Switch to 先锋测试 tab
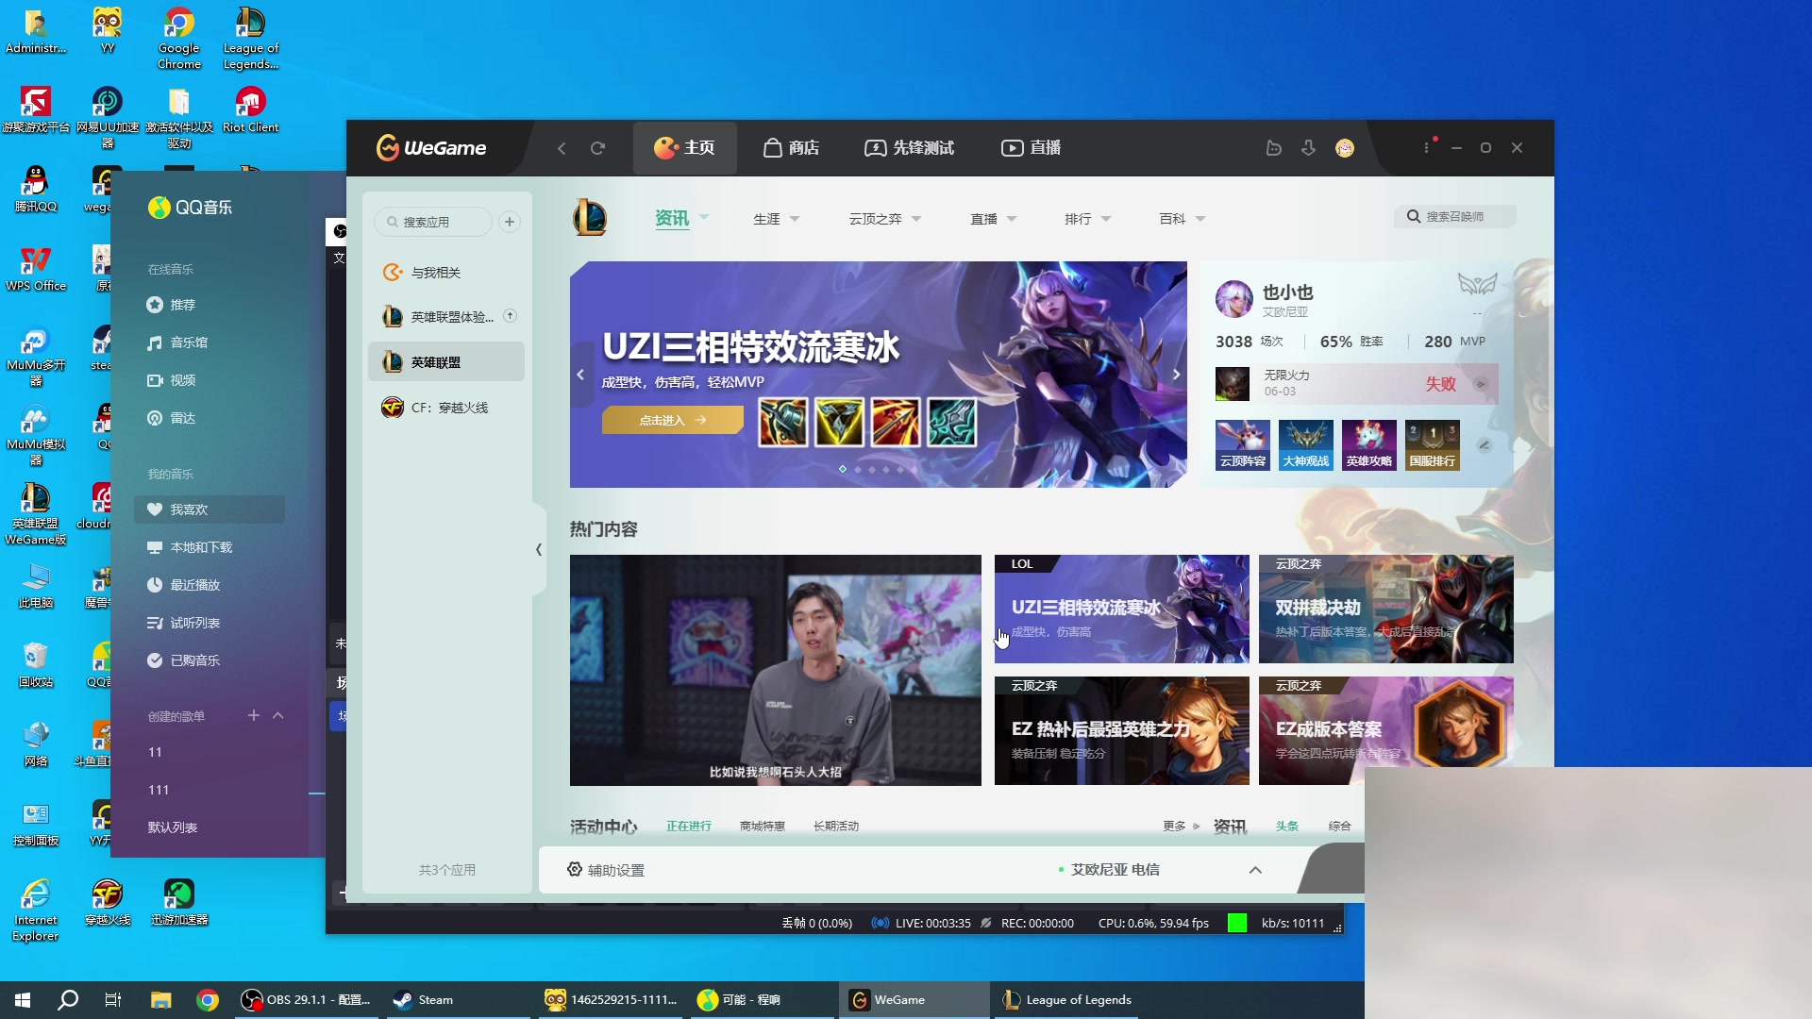1812x1019 pixels. (910, 148)
